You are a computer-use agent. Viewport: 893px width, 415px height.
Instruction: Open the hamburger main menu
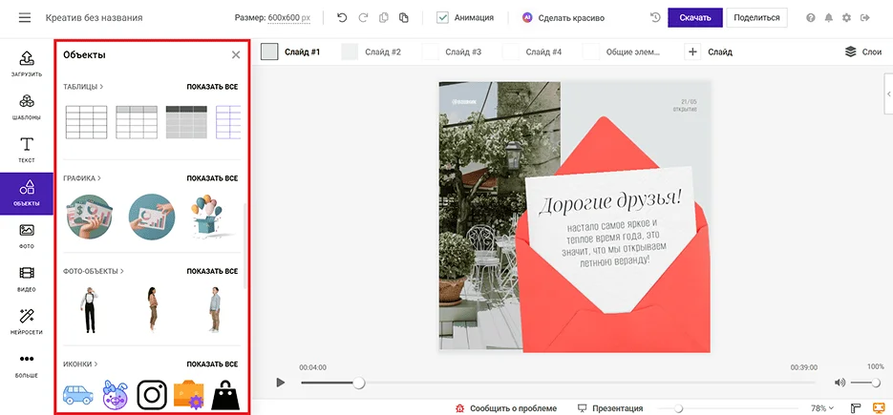pyautogui.click(x=24, y=18)
